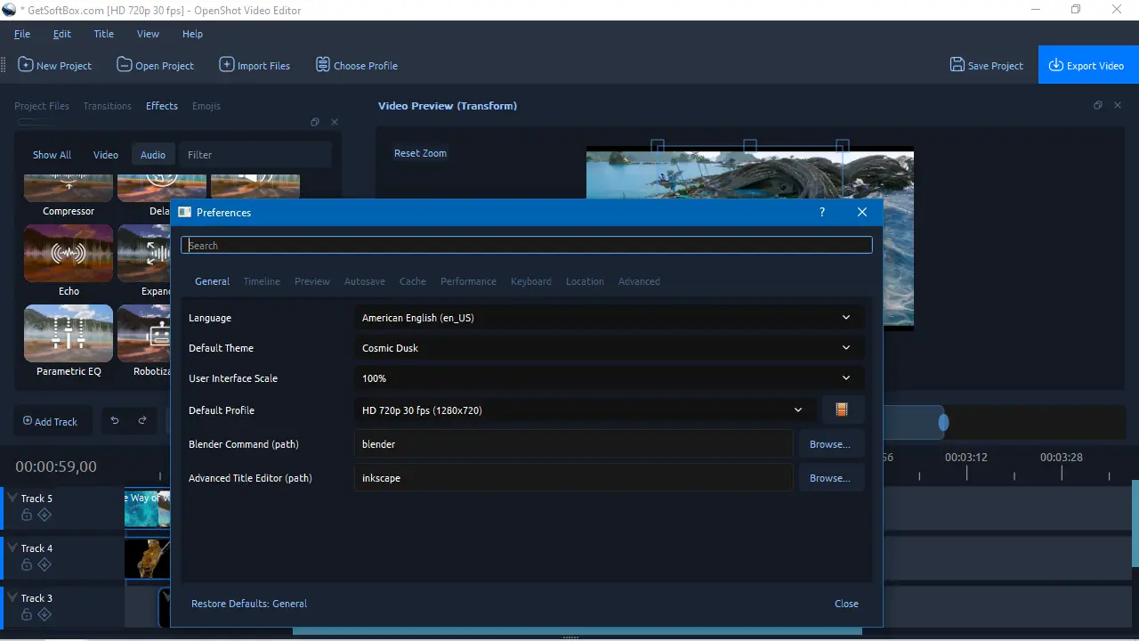Screen dimensions: 1139x641
Task: Enable the Video effects filter
Action: (106, 154)
